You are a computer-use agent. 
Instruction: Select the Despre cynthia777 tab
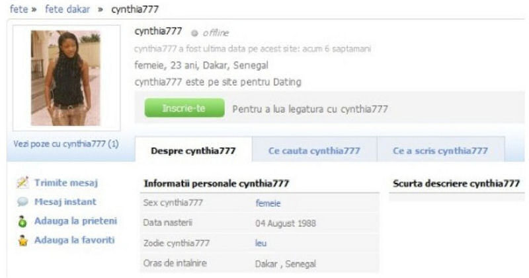click(x=193, y=149)
